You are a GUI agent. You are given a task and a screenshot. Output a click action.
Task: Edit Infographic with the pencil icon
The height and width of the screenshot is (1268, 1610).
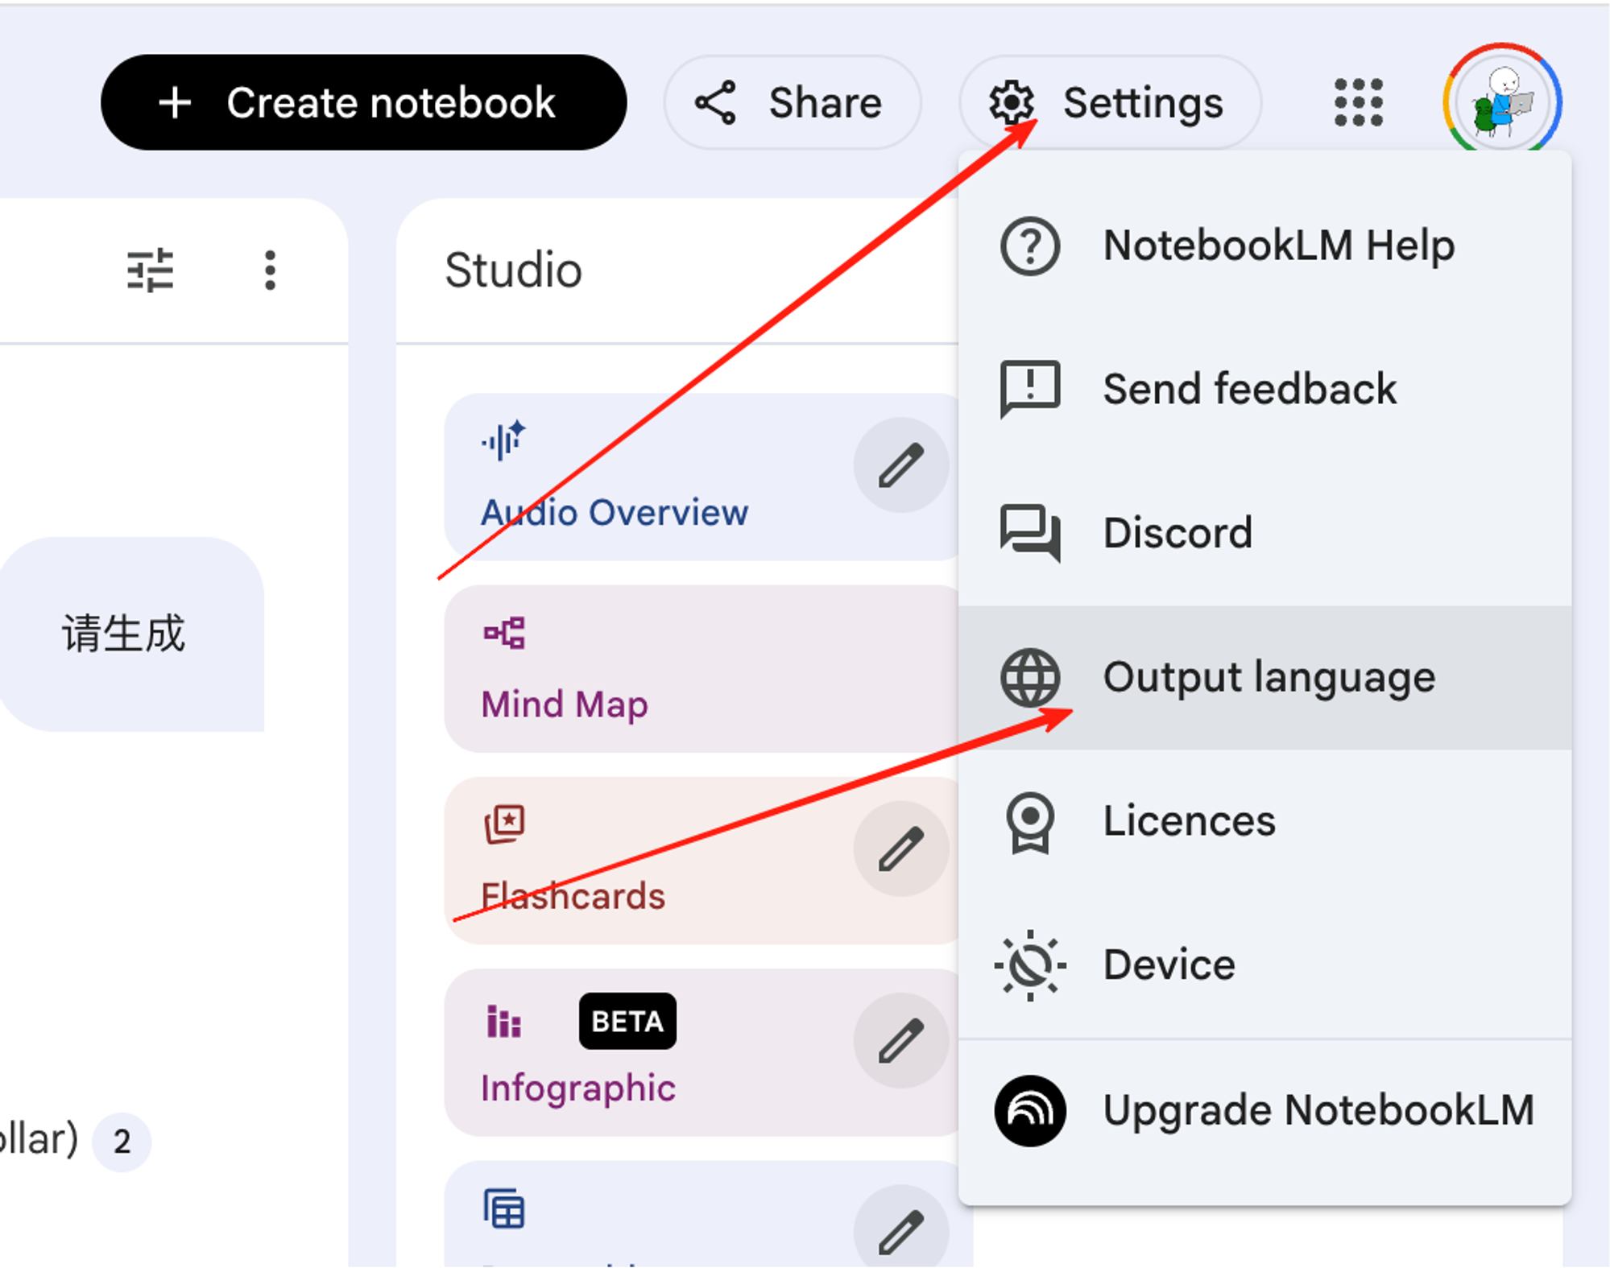coord(900,1040)
